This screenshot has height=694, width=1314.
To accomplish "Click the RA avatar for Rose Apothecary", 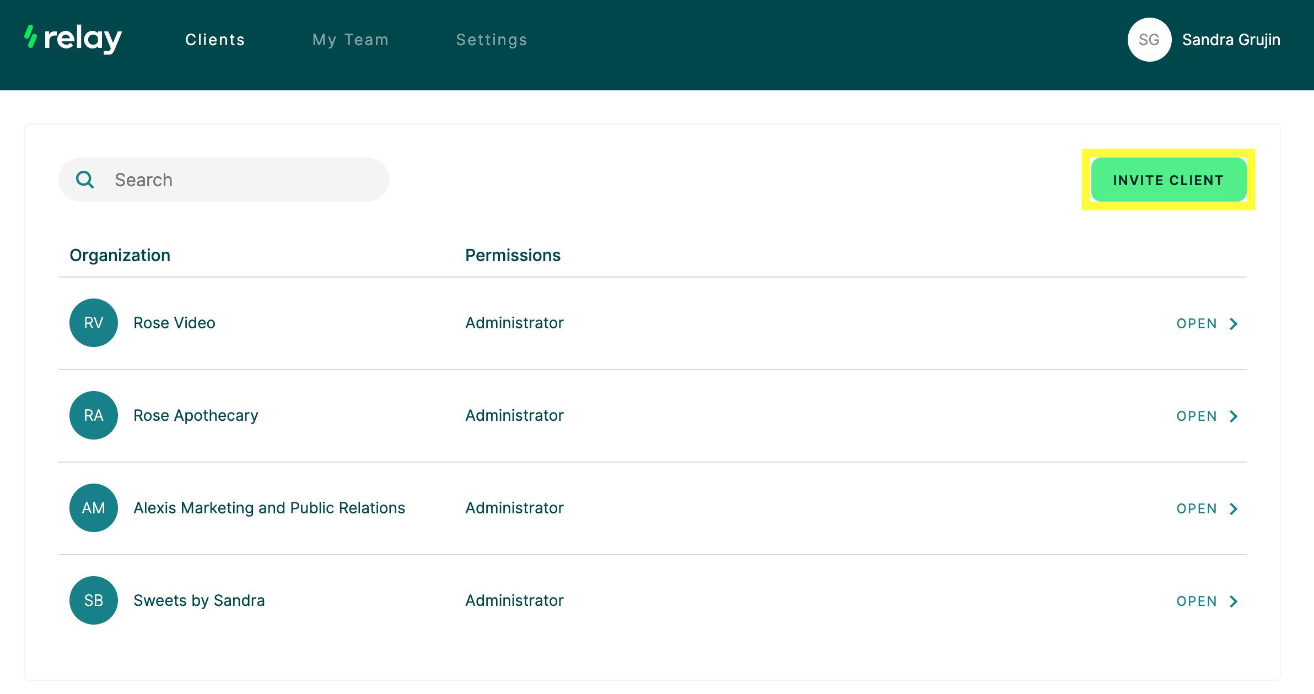I will click(x=94, y=415).
